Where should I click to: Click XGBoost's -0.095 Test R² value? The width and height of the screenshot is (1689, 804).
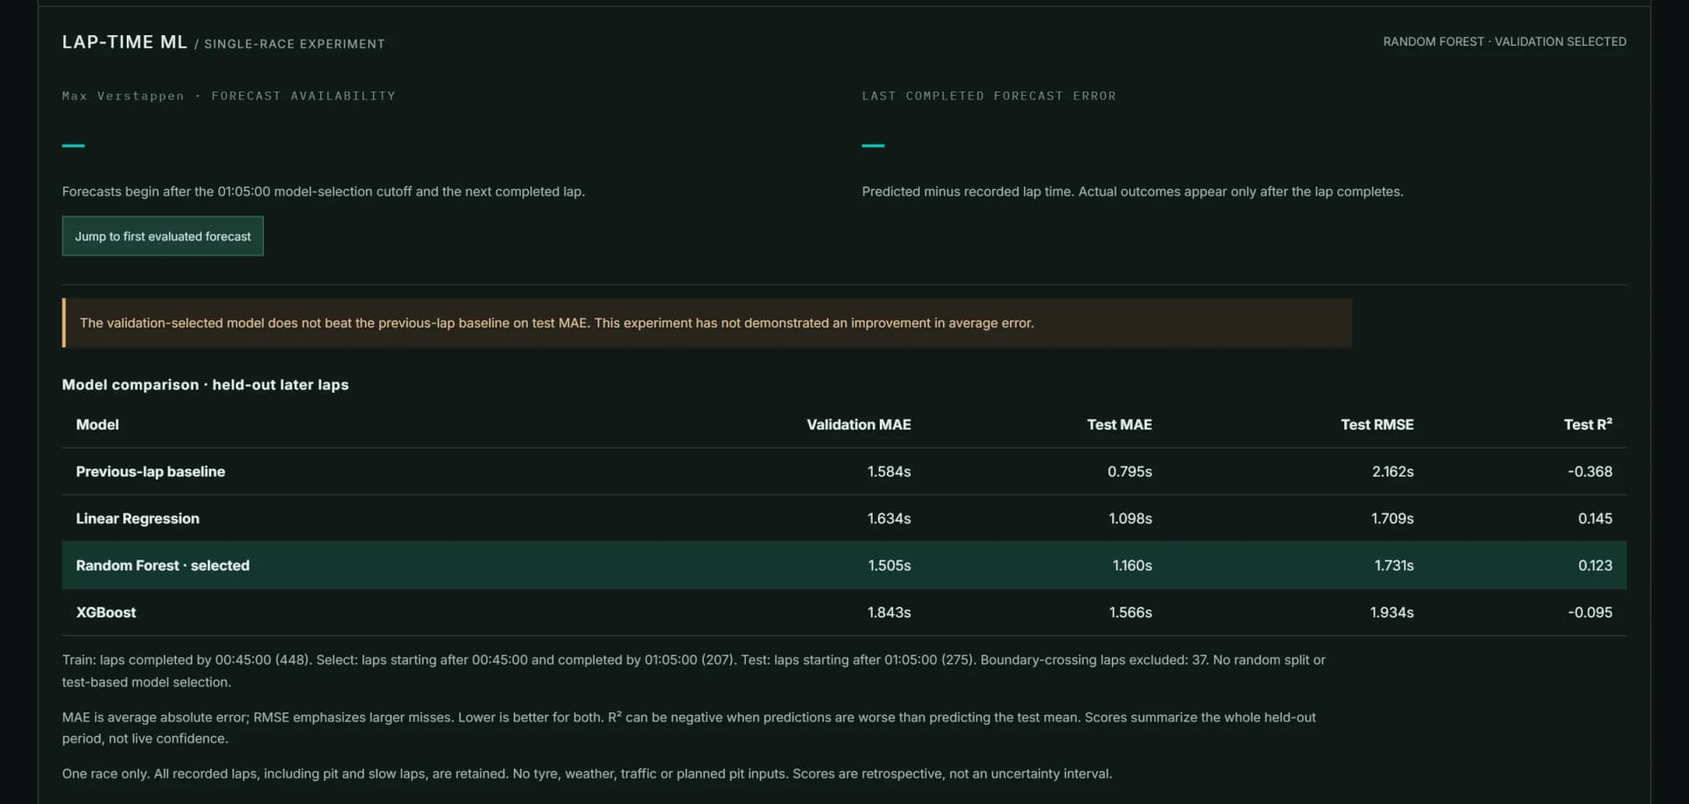1590,612
